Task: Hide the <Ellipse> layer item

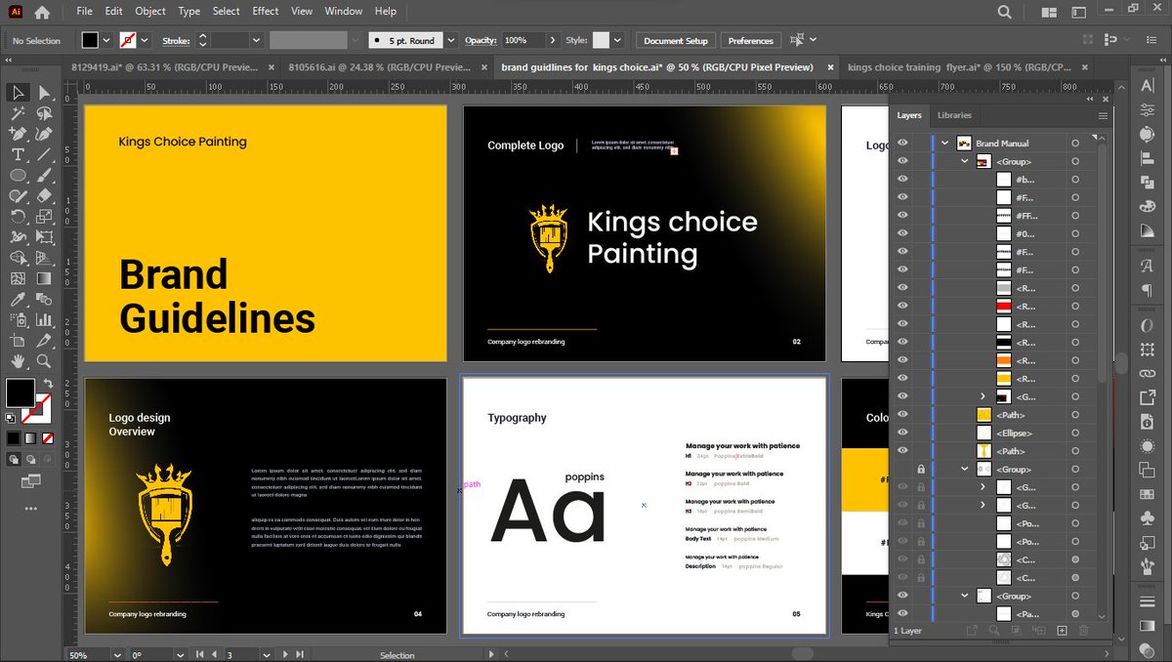Action: (x=902, y=433)
